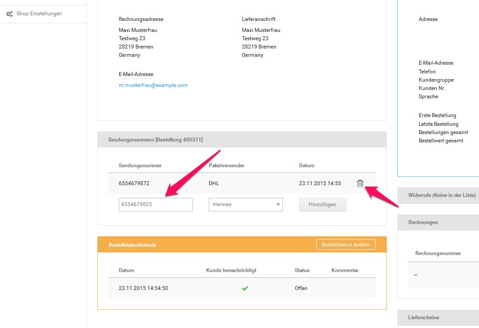Viewport: 479px width, 328px height.
Task: Sort by the Paketversender column header
Action: pyautogui.click(x=226, y=166)
